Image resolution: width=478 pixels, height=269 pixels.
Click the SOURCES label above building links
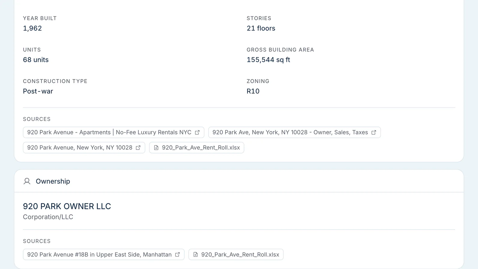pyautogui.click(x=37, y=119)
